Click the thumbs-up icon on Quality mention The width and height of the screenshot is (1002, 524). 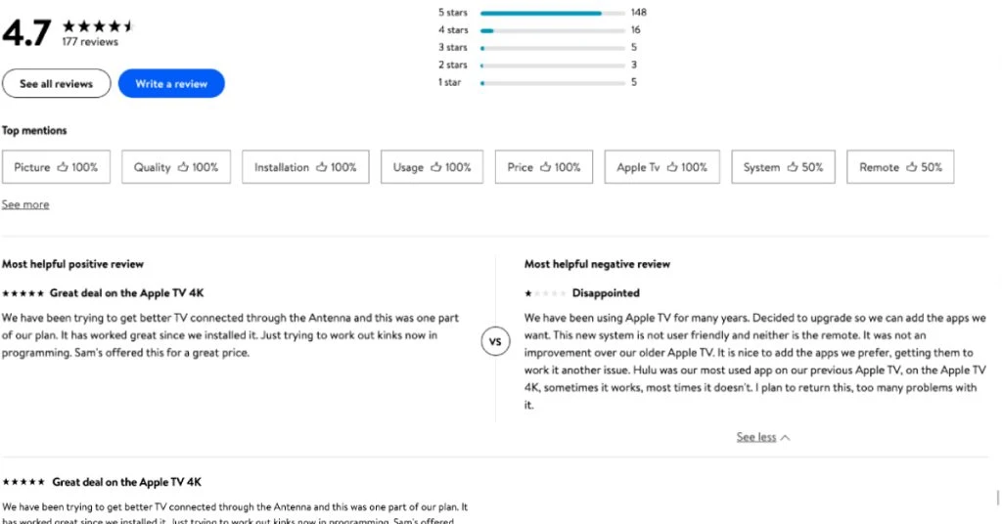[x=183, y=167]
